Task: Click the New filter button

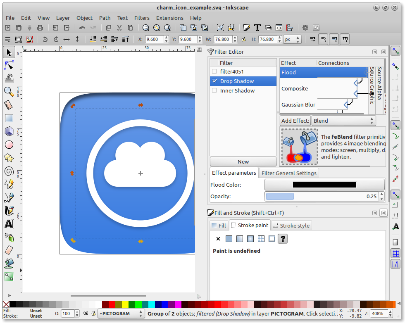Action: pyautogui.click(x=243, y=161)
